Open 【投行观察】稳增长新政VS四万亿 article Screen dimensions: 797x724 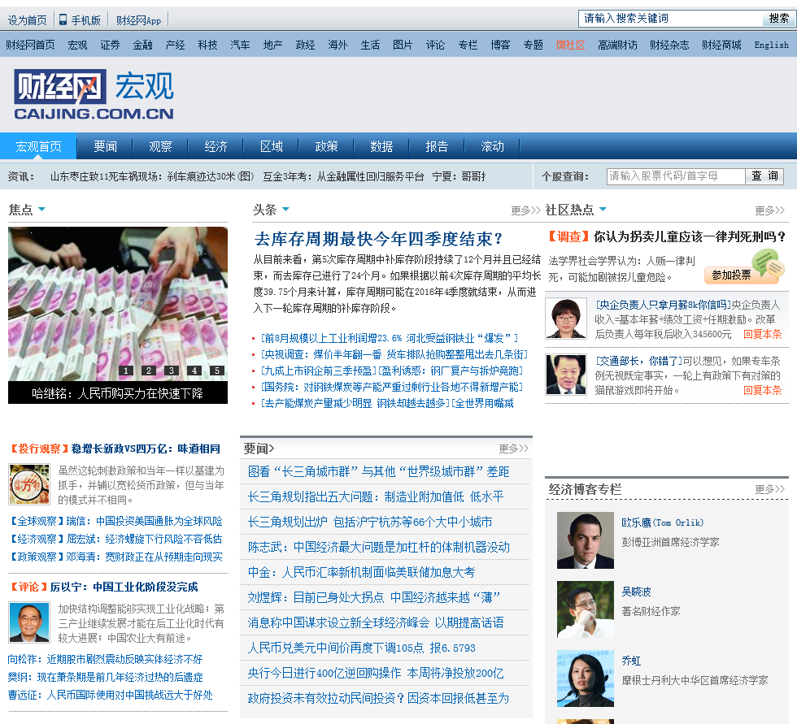(115, 449)
